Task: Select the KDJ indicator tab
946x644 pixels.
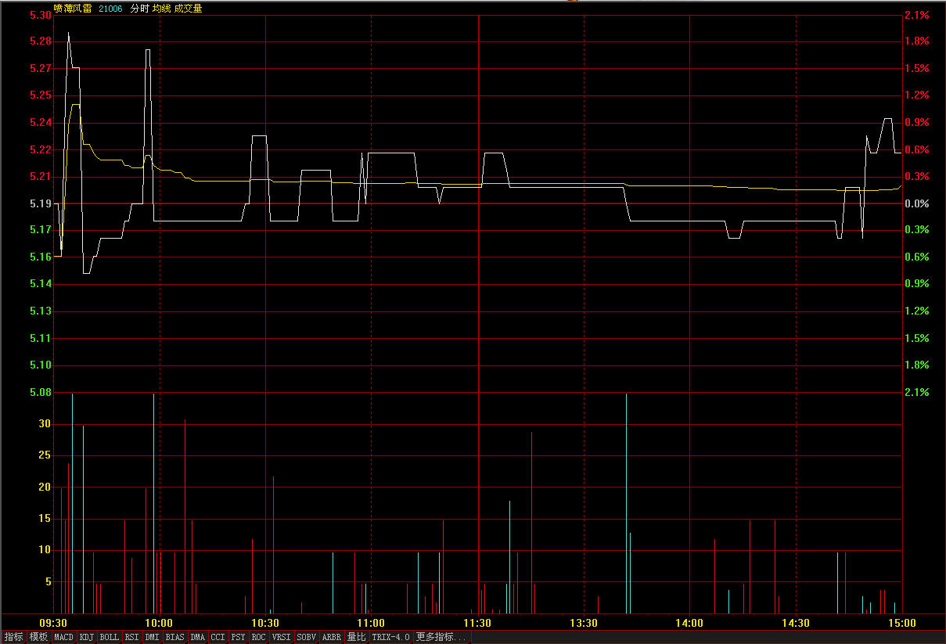Action: (86, 637)
